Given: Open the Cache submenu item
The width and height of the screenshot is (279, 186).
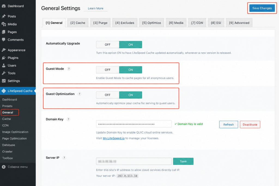Looking at the screenshot, I should point(7,119).
